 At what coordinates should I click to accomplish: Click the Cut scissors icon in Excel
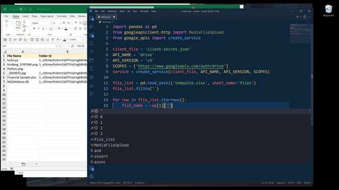(24, 22)
